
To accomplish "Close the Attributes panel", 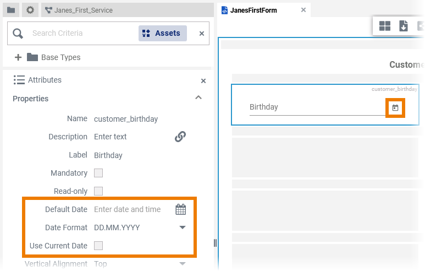I will (x=203, y=81).
